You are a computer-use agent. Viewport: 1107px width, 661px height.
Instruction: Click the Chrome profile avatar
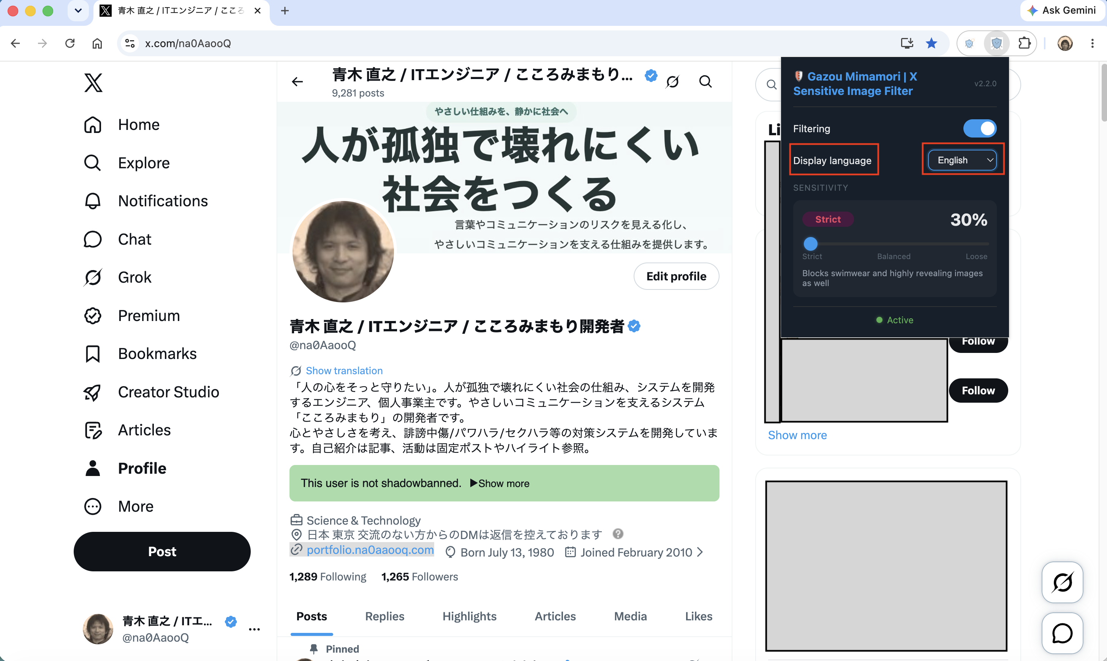(1065, 43)
